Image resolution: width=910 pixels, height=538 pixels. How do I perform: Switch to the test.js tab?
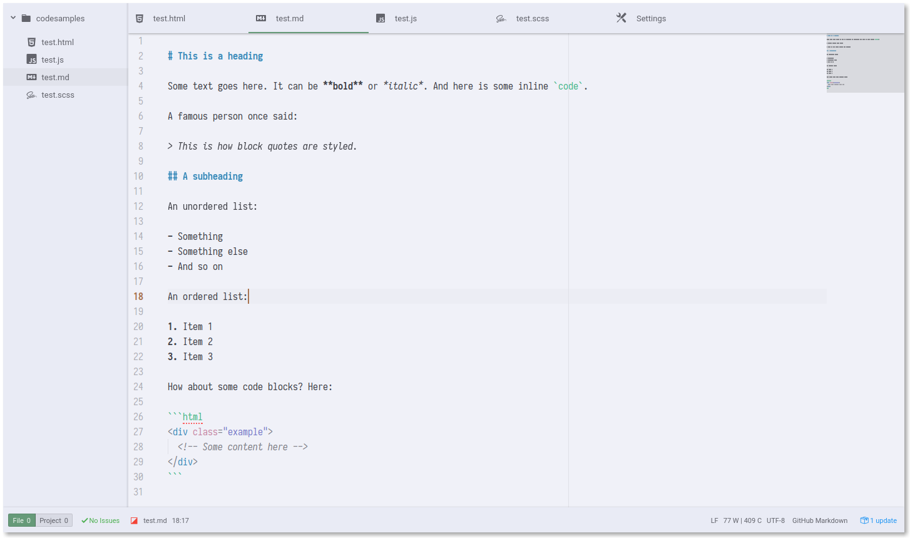click(x=429, y=18)
